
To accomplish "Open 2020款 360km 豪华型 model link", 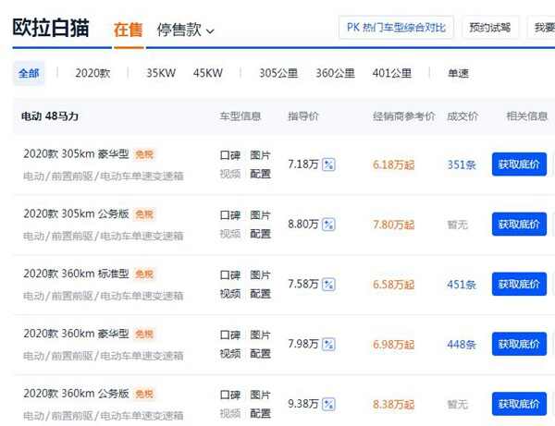I will pos(76,334).
